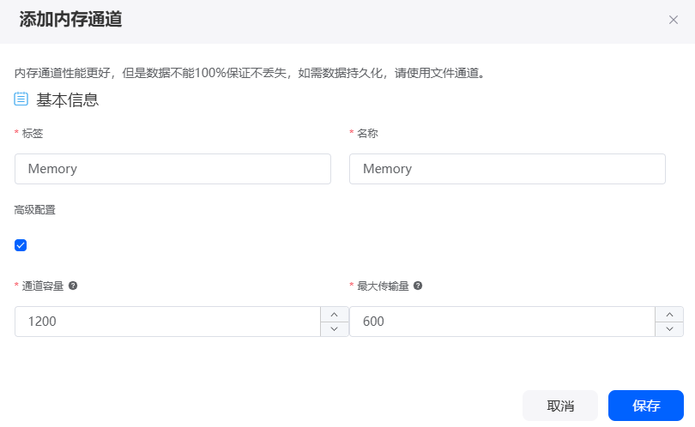Increase 最大传输量 with the up arrow
The height and width of the screenshot is (427, 695).
[x=669, y=315]
